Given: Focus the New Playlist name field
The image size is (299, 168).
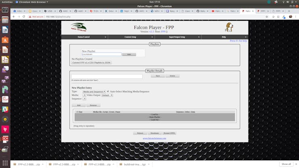Looking at the screenshot, I should 102,55.
